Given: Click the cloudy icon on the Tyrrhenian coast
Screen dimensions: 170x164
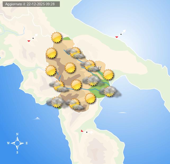Looking at the screenshot, I should point(57,102).
